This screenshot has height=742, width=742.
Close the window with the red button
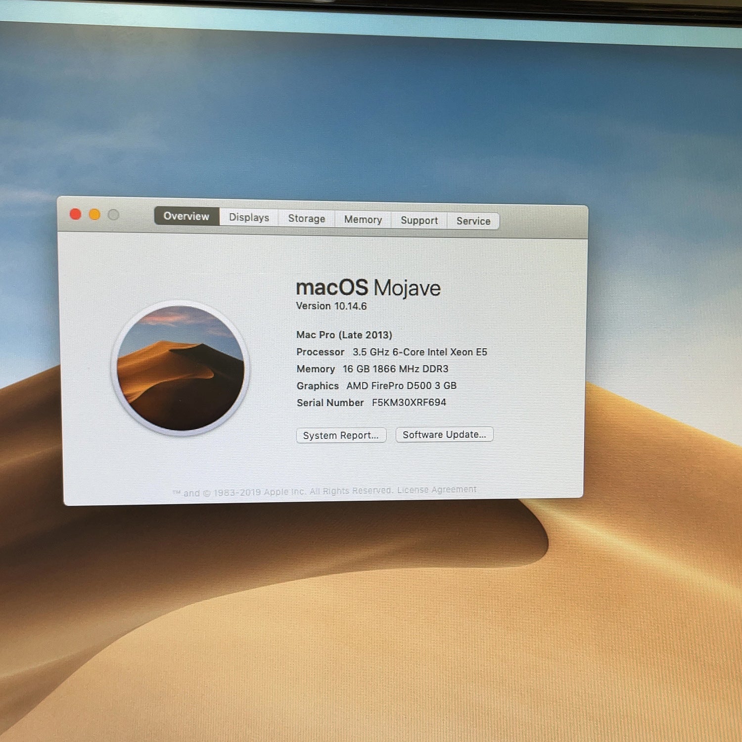pyautogui.click(x=76, y=214)
